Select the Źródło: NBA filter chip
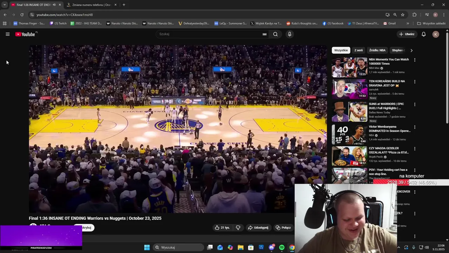 click(377, 50)
